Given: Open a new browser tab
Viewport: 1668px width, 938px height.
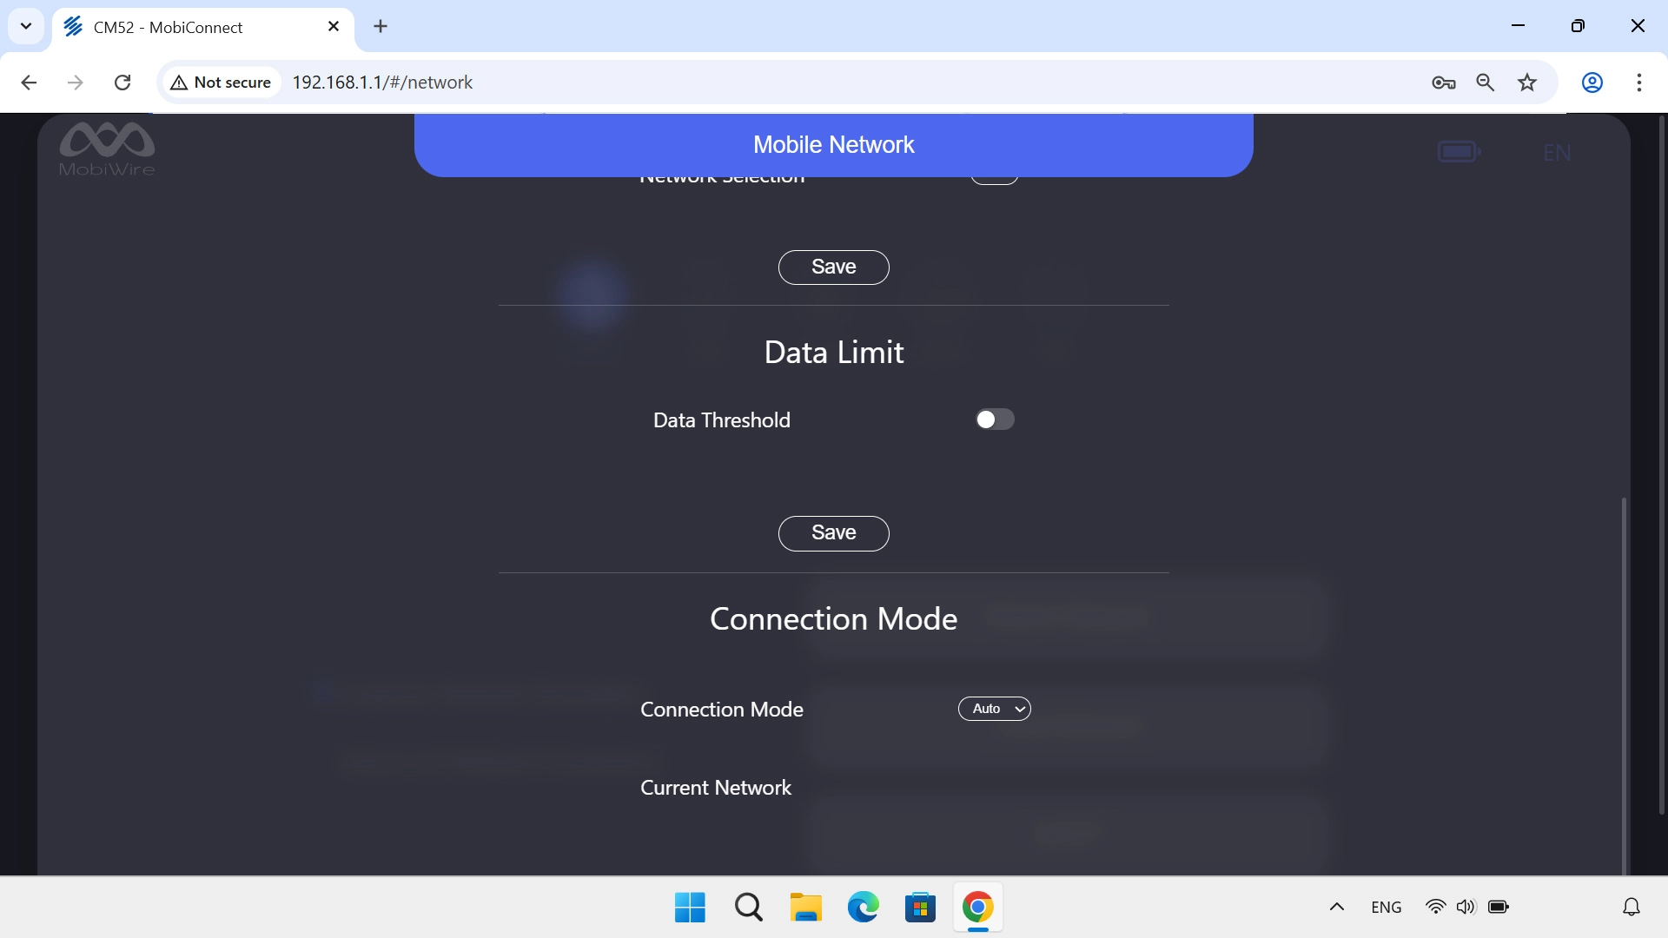Looking at the screenshot, I should pyautogui.click(x=381, y=27).
